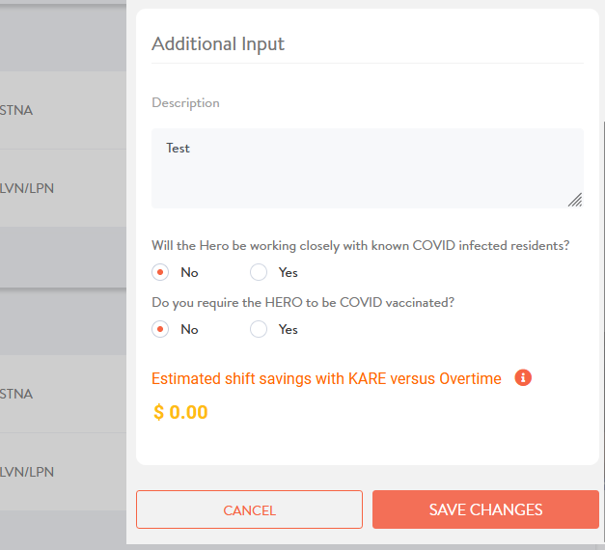Click the CANCEL button
The width and height of the screenshot is (605, 550).
pyautogui.click(x=249, y=509)
